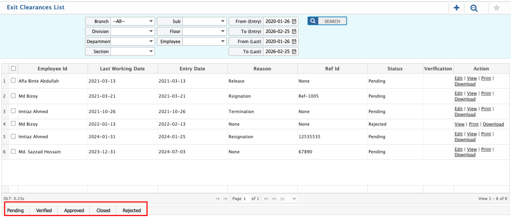
Task: Open calendar picker for From (Entry) date
Action: (x=294, y=21)
